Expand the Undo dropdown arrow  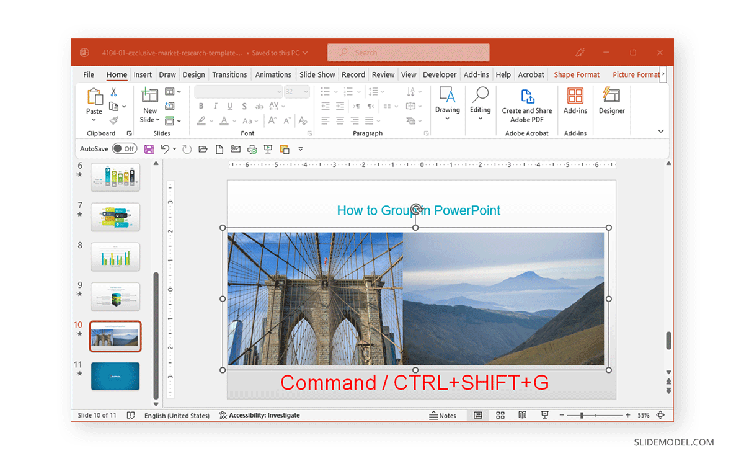[x=174, y=149]
